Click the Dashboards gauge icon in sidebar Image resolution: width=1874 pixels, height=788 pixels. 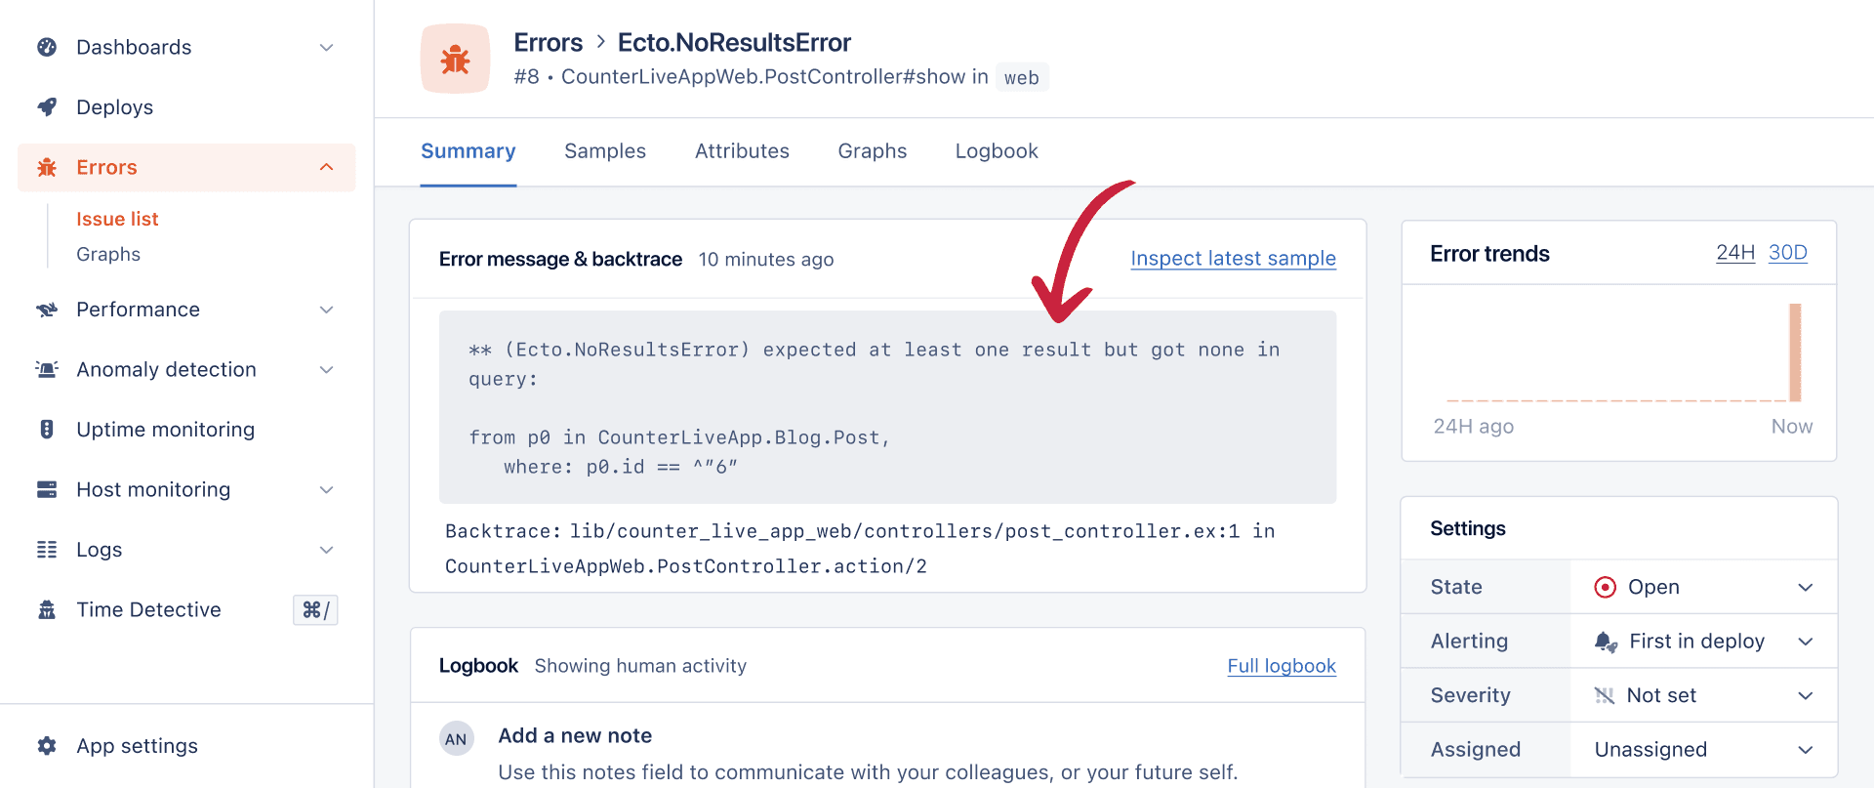pos(46,47)
